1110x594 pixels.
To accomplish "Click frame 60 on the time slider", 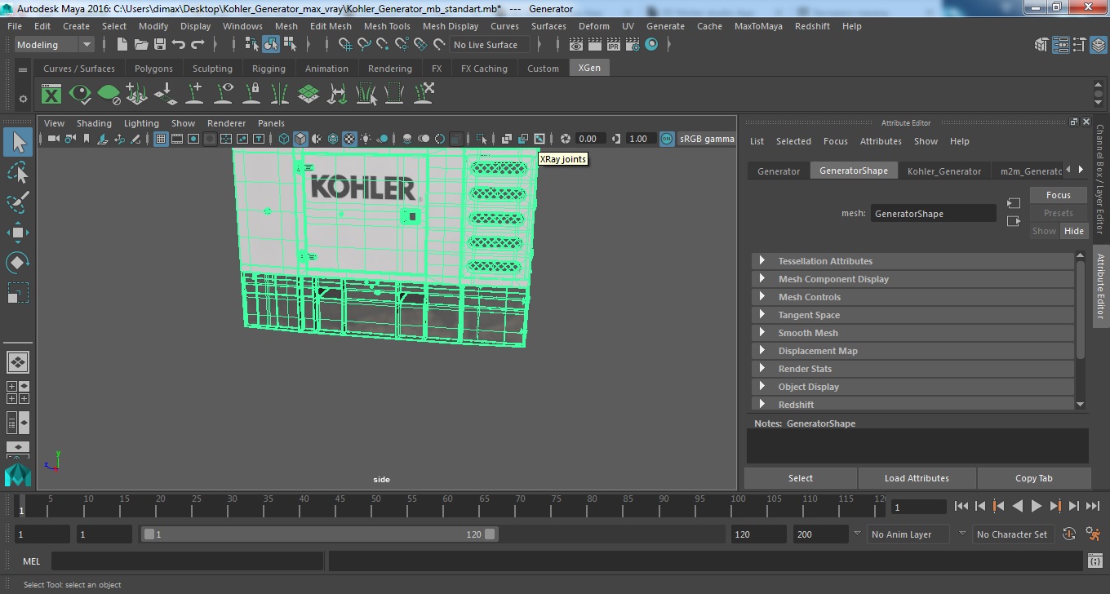I will coord(446,506).
